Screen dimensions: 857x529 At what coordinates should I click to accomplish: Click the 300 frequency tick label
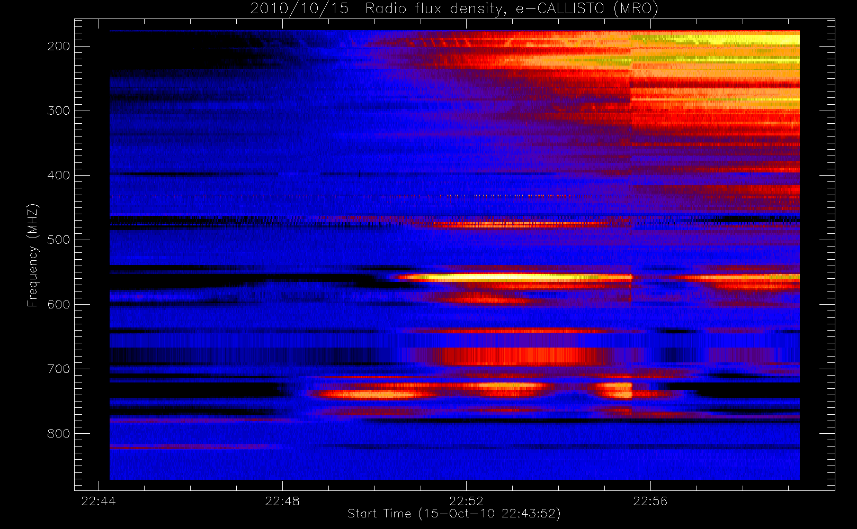pyautogui.click(x=59, y=111)
